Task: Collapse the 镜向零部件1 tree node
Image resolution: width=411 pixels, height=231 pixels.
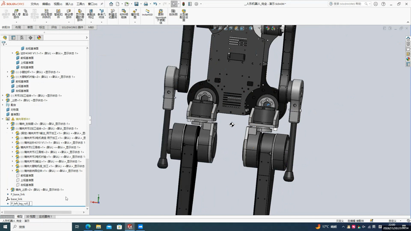Action: (x=3, y=119)
